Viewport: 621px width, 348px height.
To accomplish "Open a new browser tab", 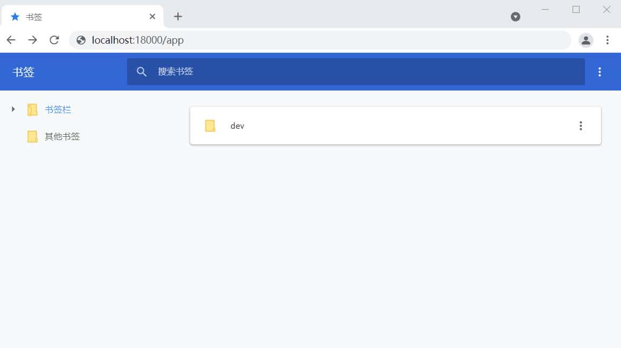I will tap(178, 17).
